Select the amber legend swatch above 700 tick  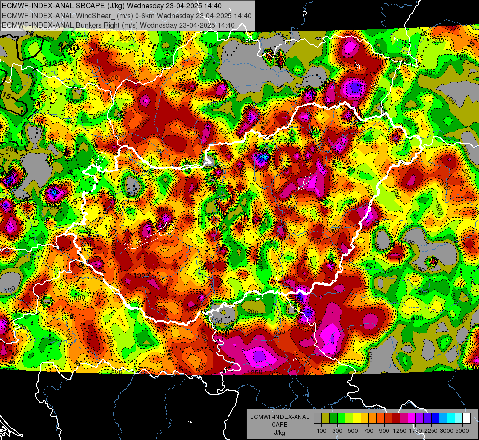pos(365,418)
